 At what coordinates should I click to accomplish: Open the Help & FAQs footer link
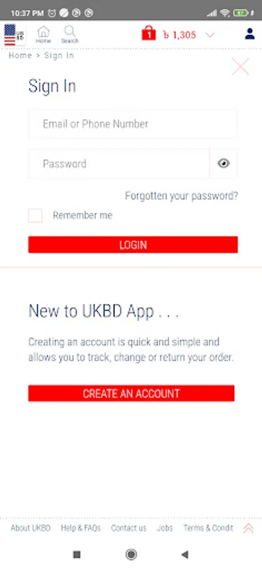pos(80,528)
